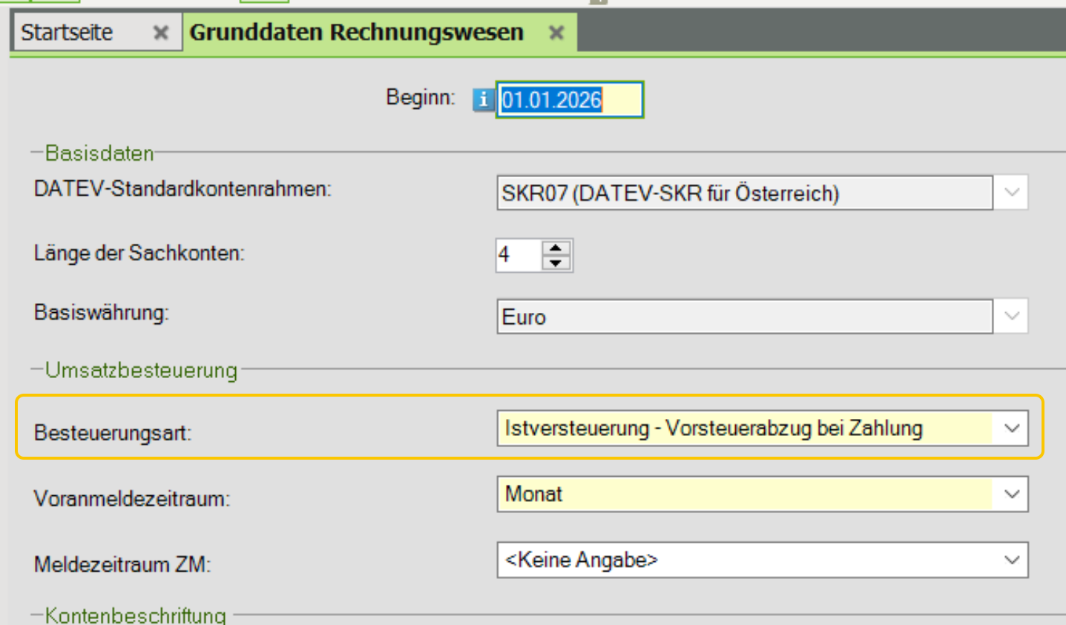Click the 'Euro' Basiswährung value field
1066x625 pixels.
pyautogui.click(x=743, y=317)
